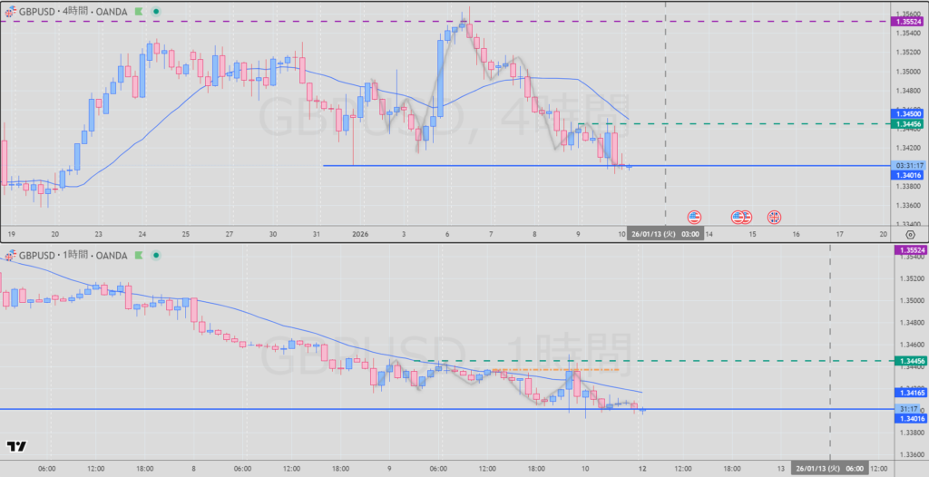The image size is (929, 477).
Task: Click the first US flag economic event marker
Action: tap(694, 217)
